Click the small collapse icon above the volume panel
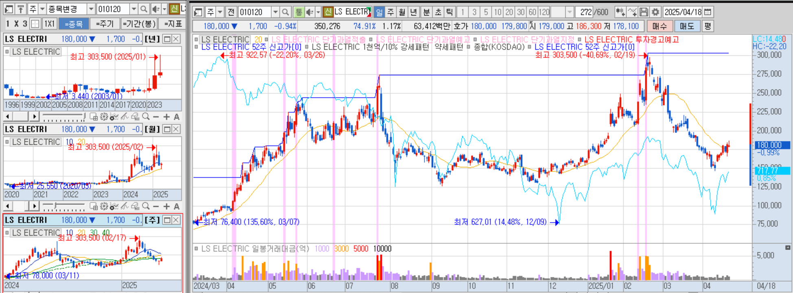The image size is (793, 293). [788, 247]
